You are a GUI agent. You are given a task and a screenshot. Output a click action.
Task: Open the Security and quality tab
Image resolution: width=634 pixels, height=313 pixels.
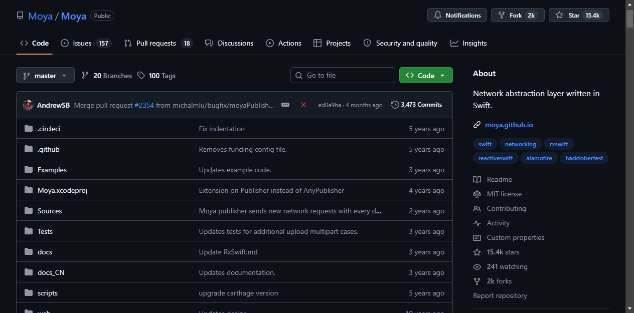tap(400, 43)
